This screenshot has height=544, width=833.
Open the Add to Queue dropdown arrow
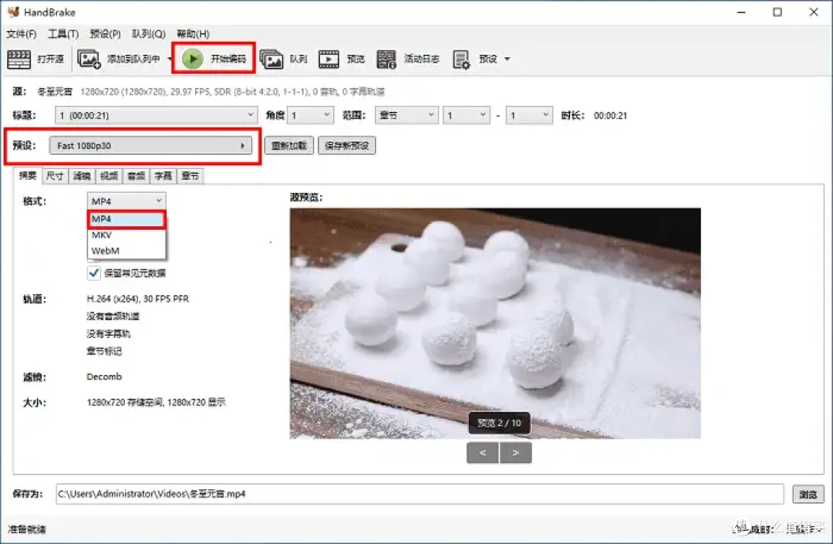[x=170, y=59]
